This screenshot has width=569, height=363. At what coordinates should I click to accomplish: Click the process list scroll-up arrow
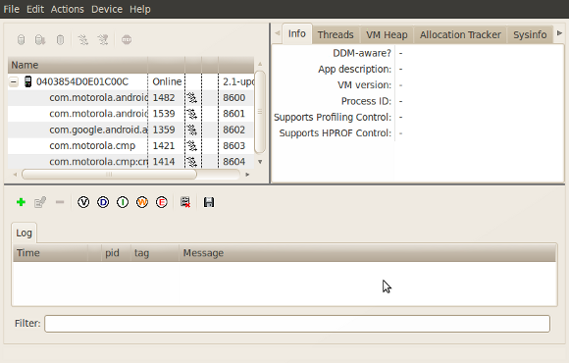[260, 64]
